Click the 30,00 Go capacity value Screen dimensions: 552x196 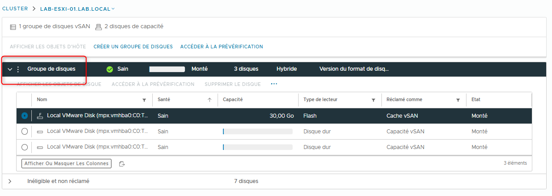click(282, 116)
